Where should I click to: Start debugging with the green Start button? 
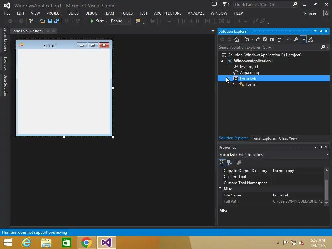point(97,21)
